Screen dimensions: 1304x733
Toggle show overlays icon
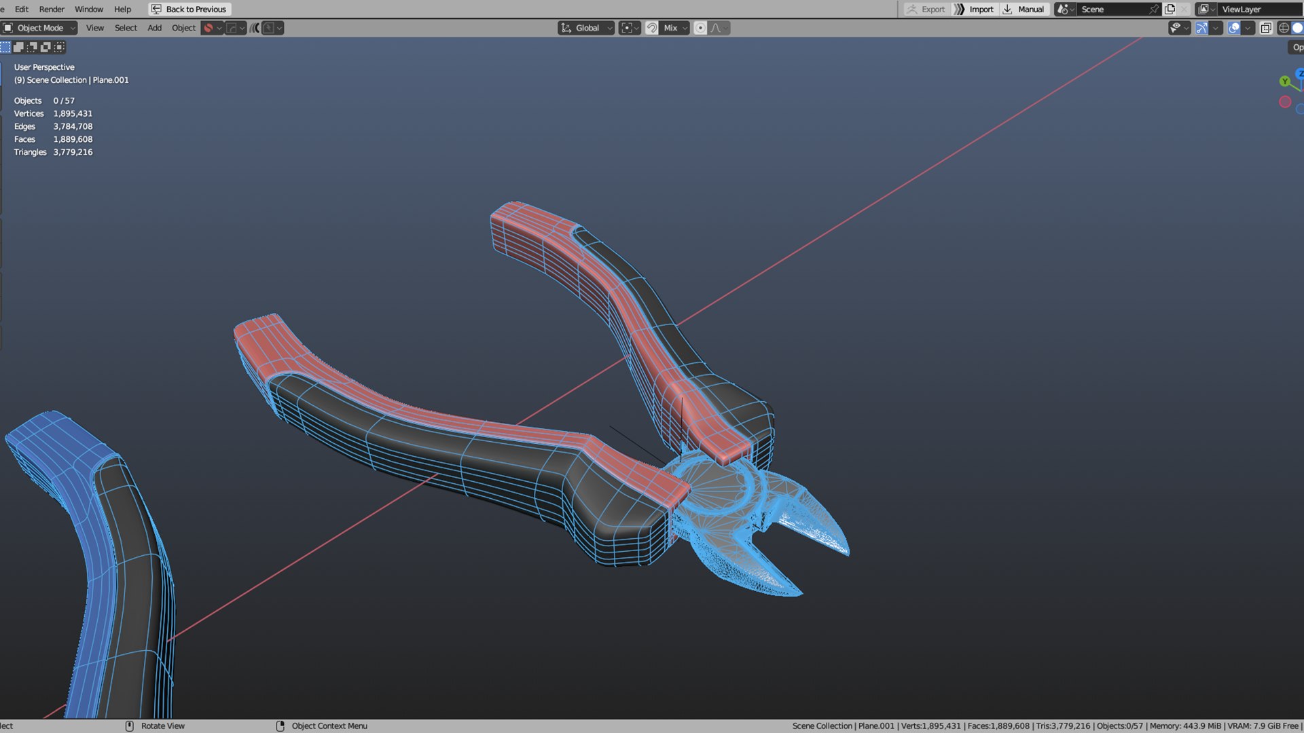[x=1234, y=28]
